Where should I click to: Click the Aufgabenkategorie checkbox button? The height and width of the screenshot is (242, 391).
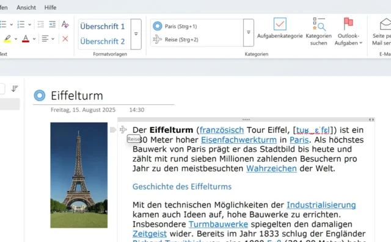pos(280,28)
